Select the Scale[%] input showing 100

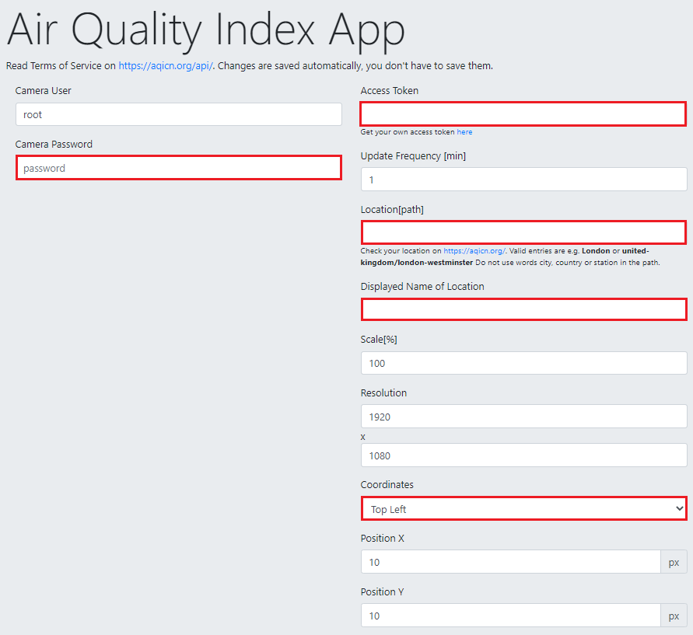[x=523, y=363]
